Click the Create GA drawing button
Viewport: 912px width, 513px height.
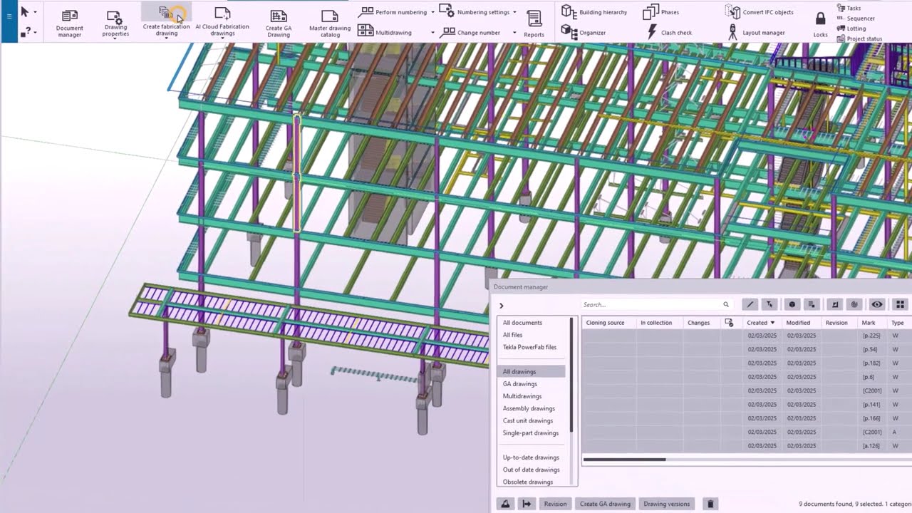point(605,504)
